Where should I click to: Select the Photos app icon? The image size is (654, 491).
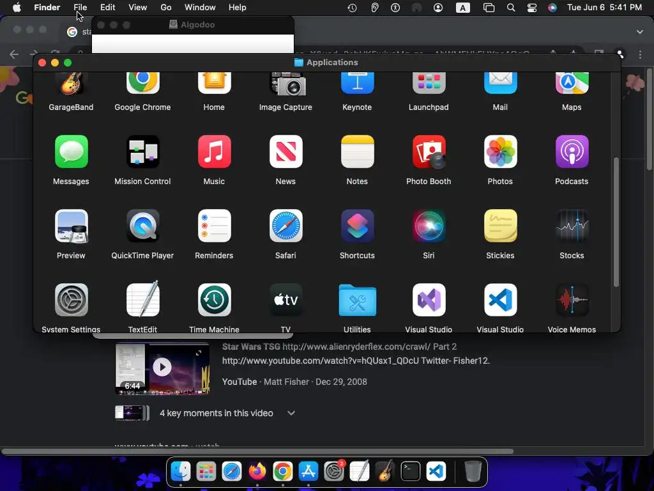pyautogui.click(x=501, y=152)
